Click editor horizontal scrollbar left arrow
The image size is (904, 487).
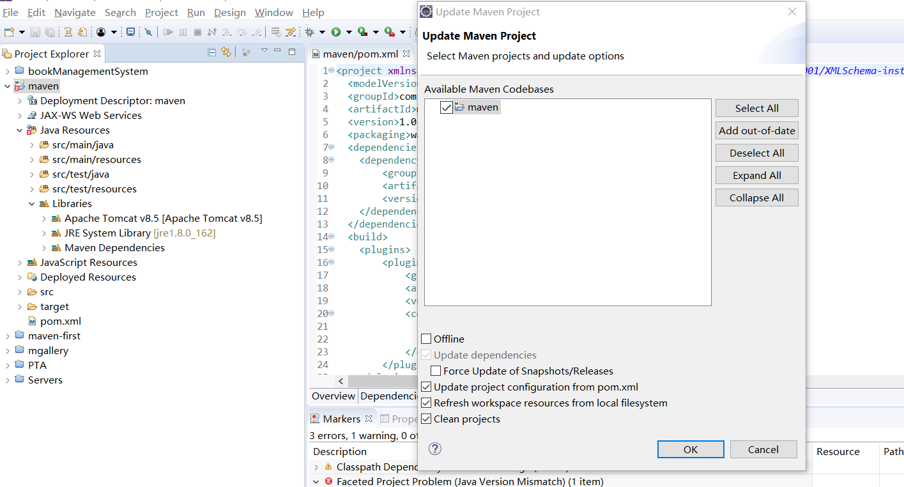point(342,381)
